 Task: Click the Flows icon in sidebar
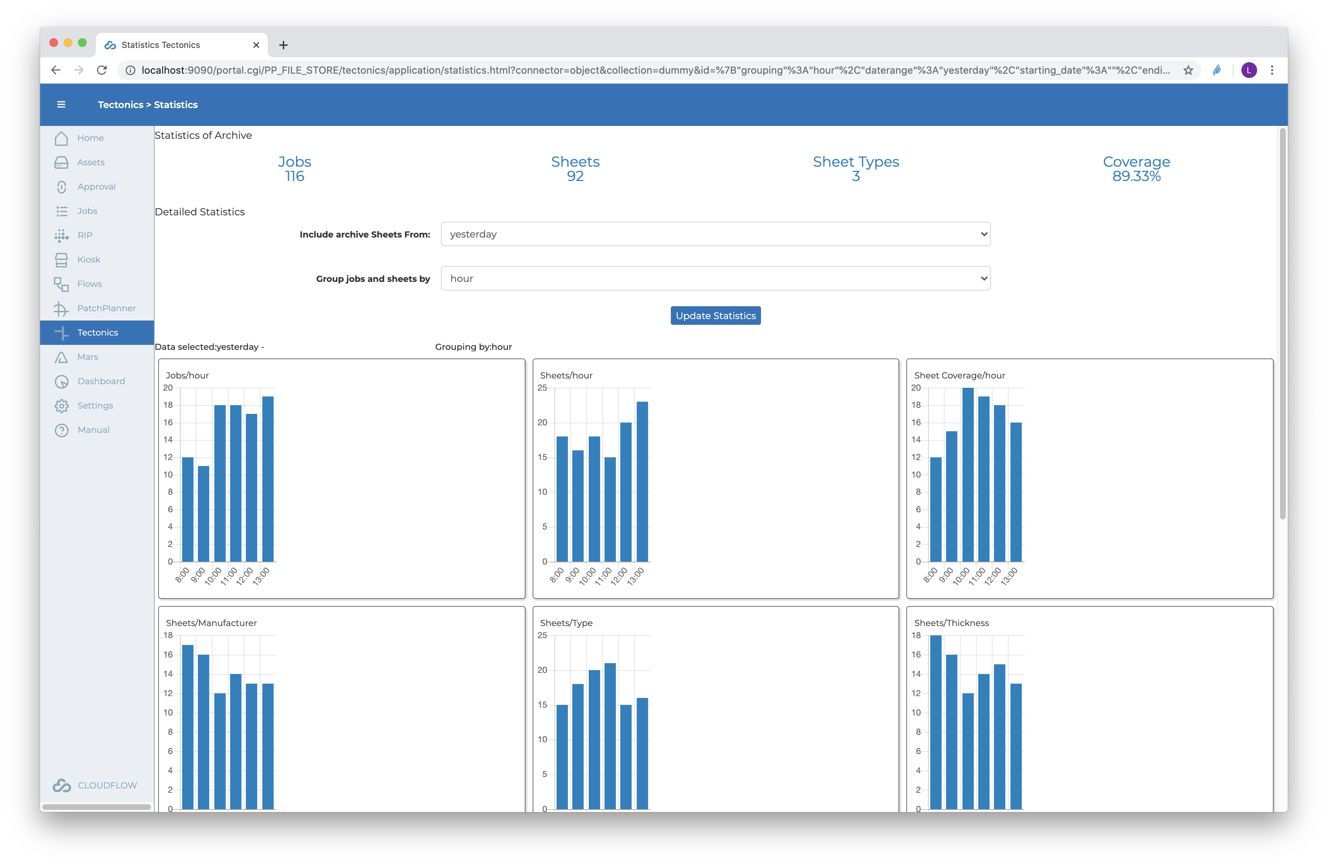pyautogui.click(x=61, y=284)
